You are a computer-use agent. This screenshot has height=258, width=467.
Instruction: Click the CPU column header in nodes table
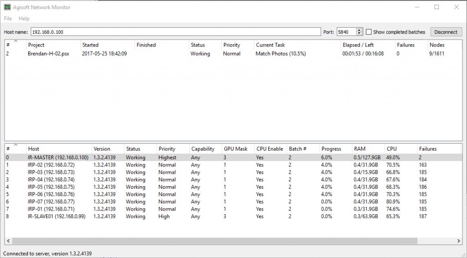point(400,149)
